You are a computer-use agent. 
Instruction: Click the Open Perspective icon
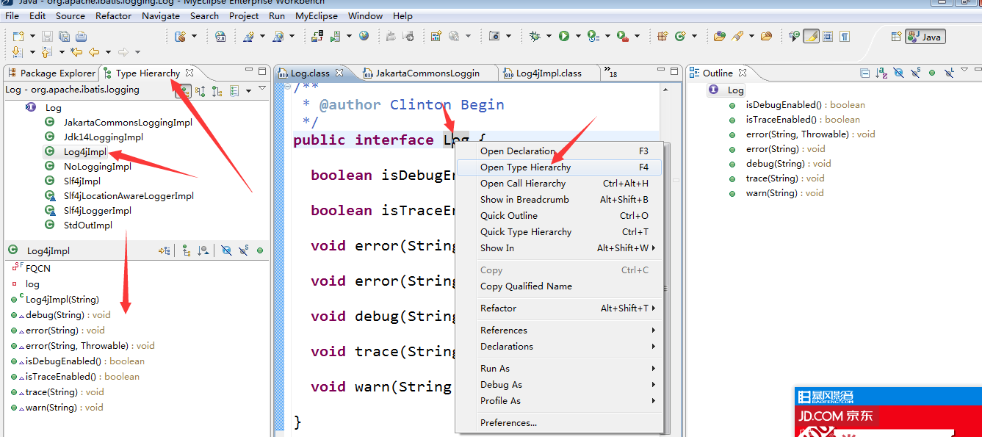(896, 37)
